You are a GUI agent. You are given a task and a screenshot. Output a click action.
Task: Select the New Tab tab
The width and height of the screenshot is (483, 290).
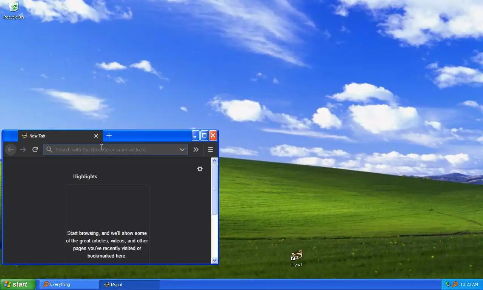pyautogui.click(x=60, y=136)
